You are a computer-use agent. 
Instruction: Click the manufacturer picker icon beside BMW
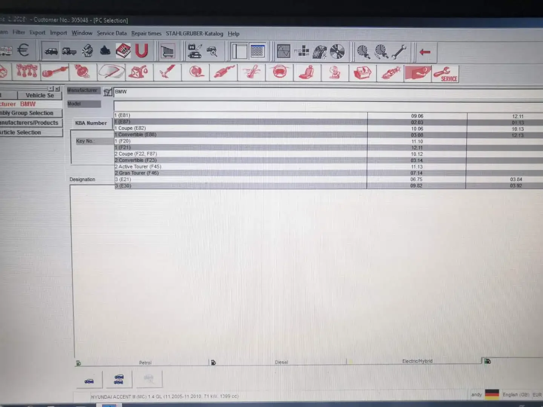[x=107, y=92]
